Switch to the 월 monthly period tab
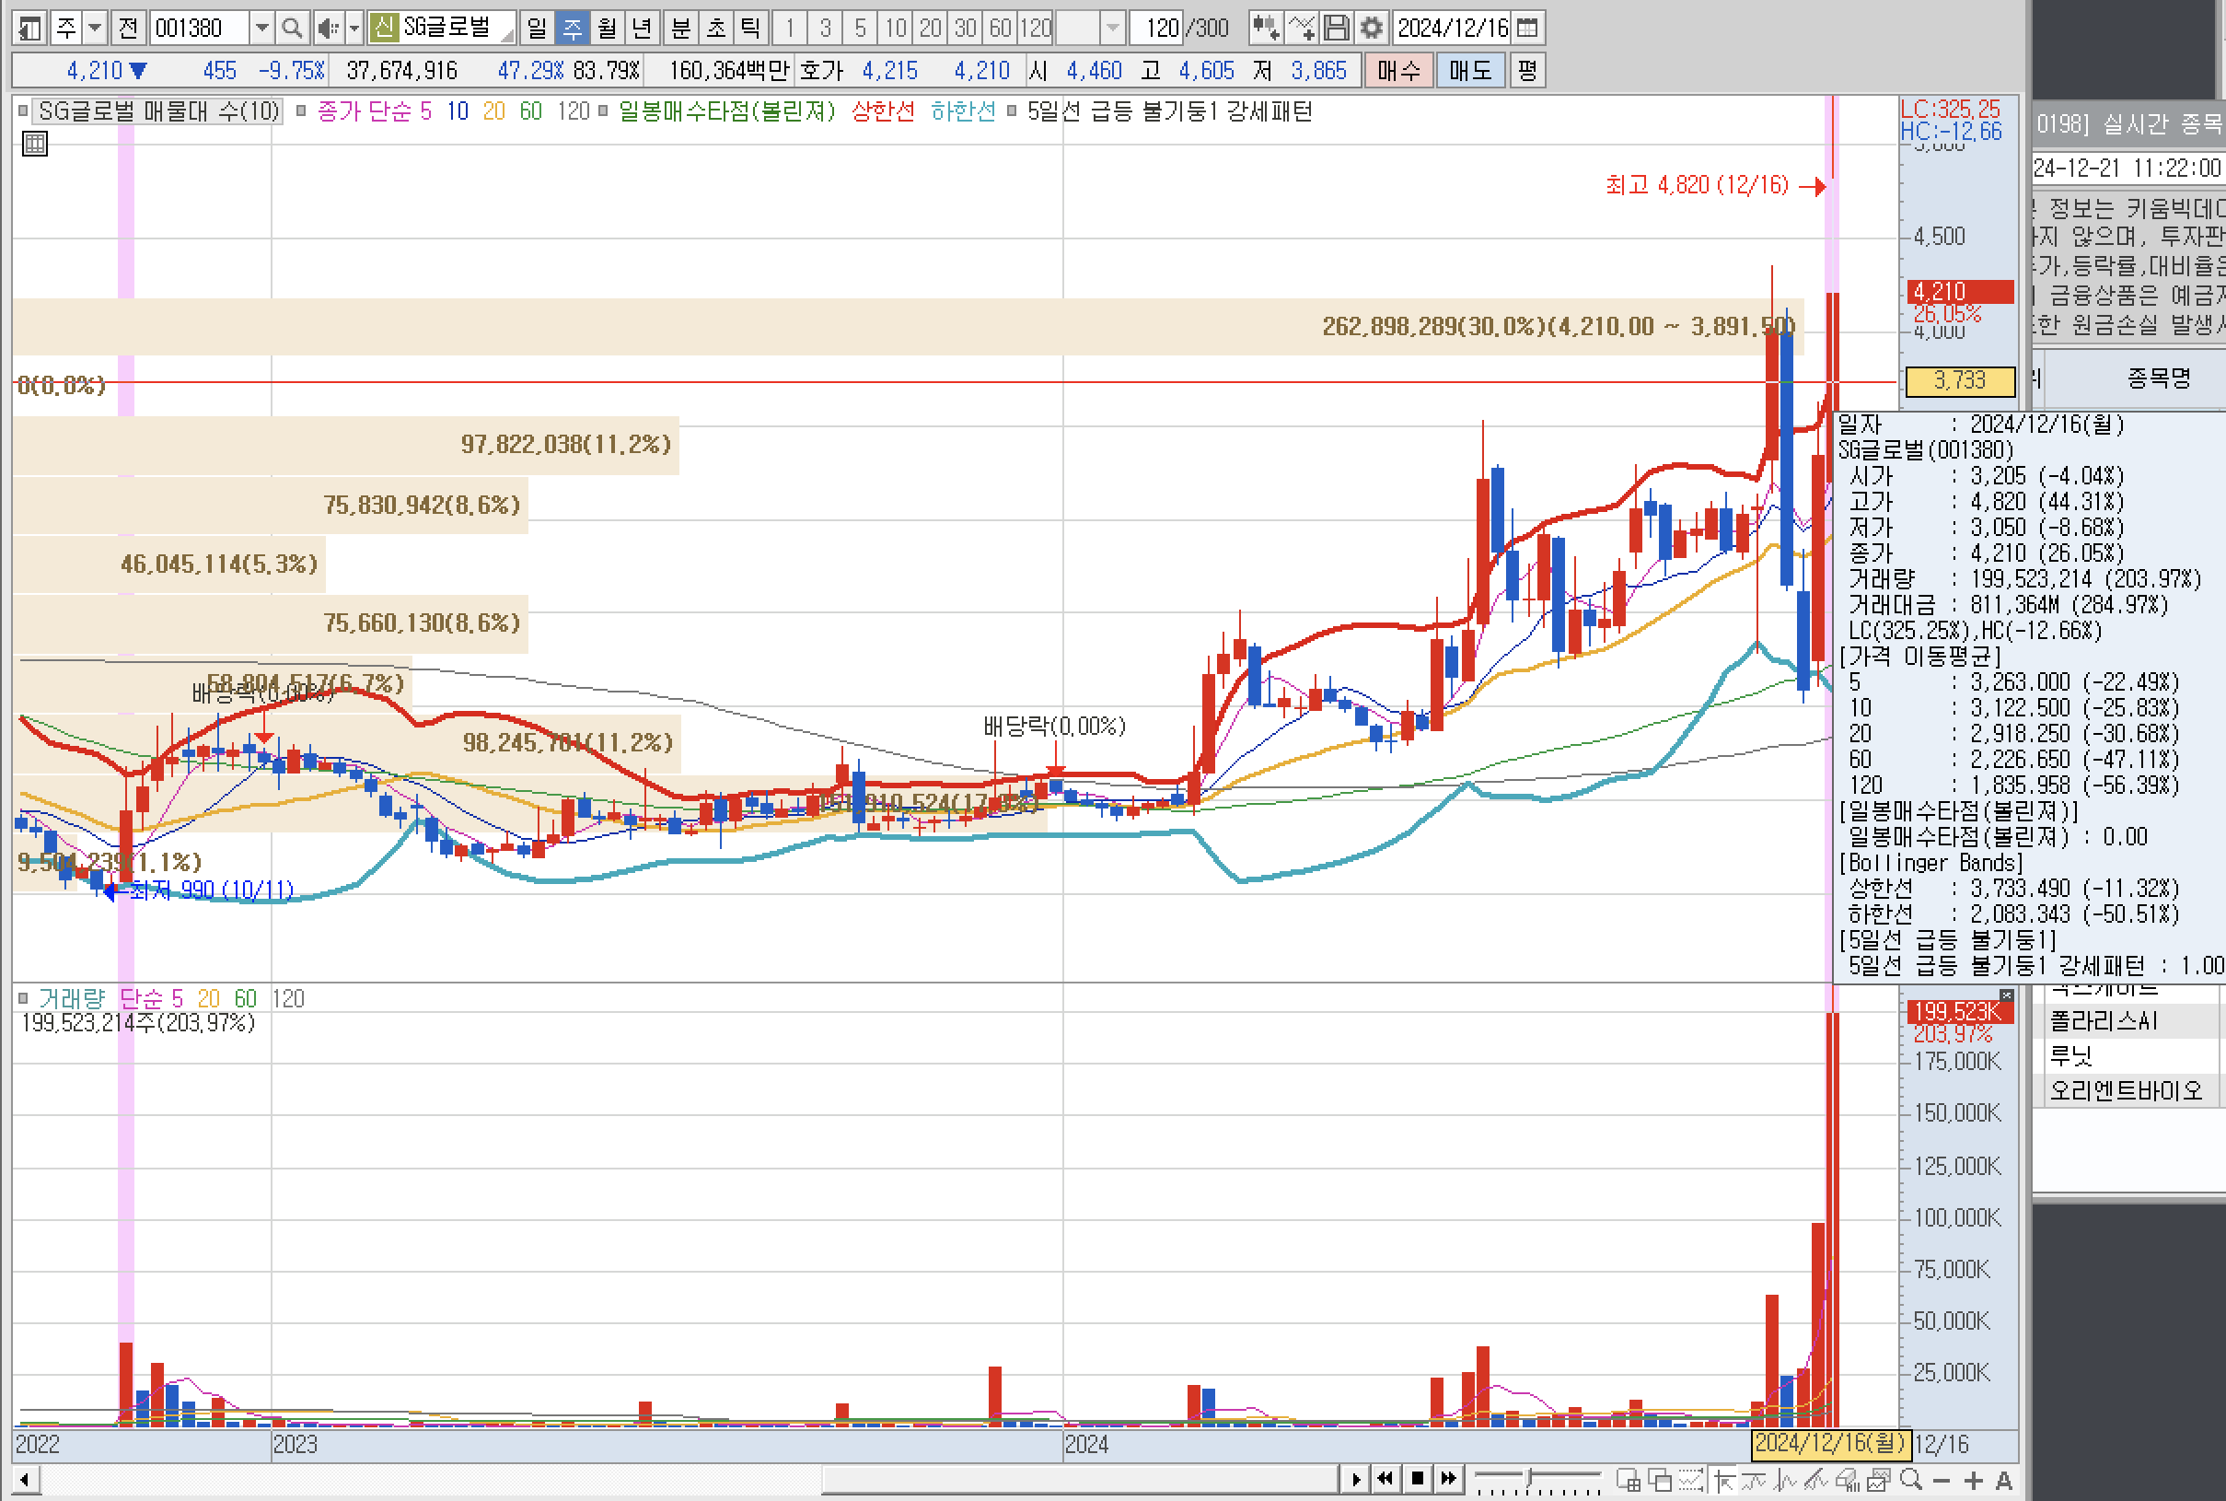 point(607,28)
